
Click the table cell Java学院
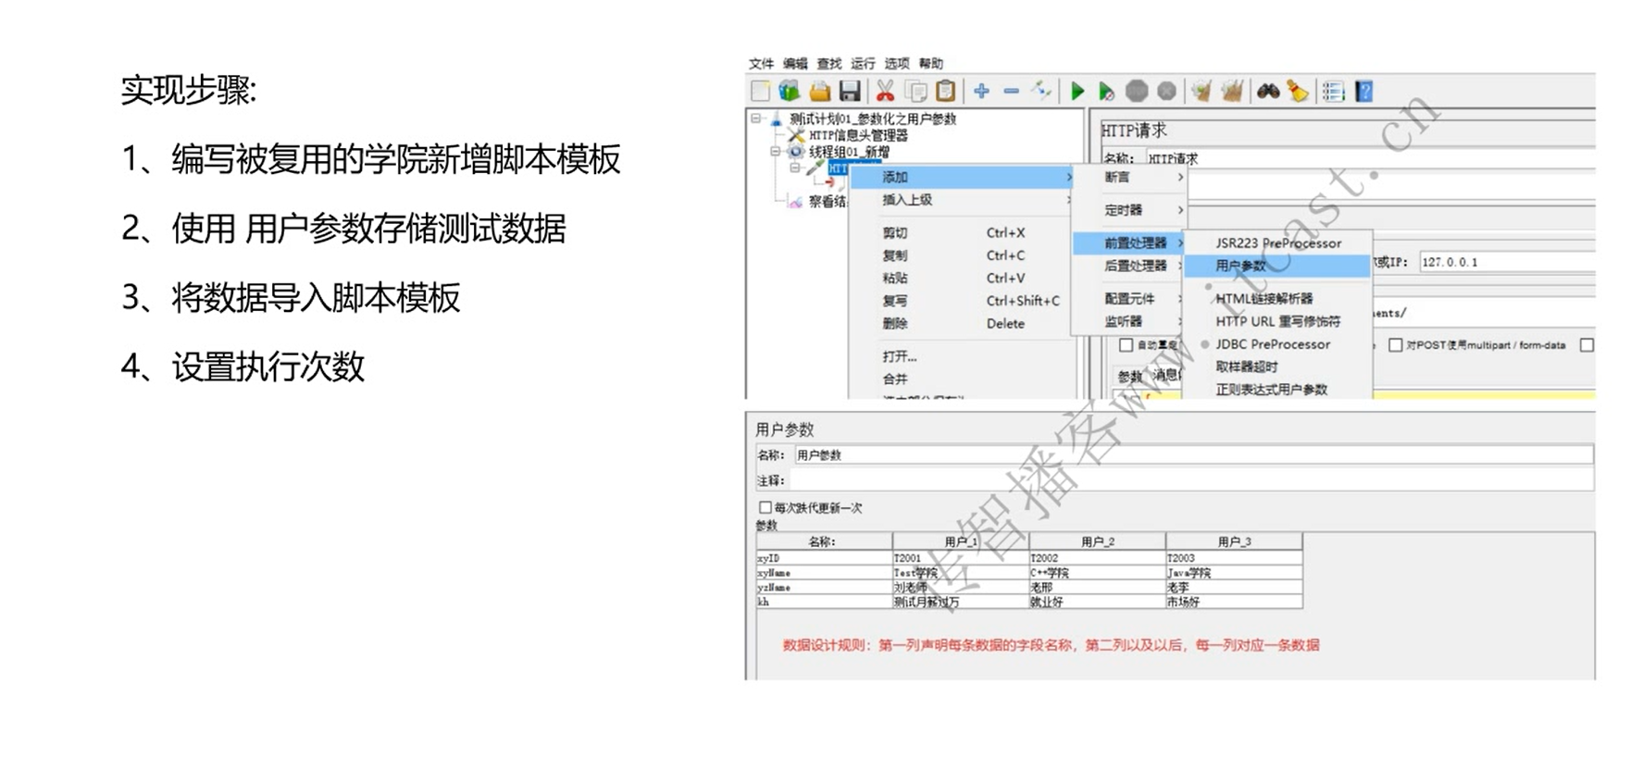[x=1234, y=573]
